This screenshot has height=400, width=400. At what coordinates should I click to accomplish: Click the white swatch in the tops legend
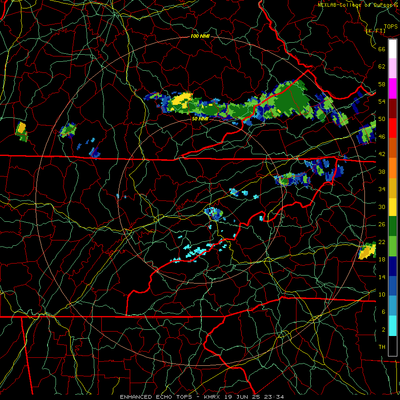392,49
